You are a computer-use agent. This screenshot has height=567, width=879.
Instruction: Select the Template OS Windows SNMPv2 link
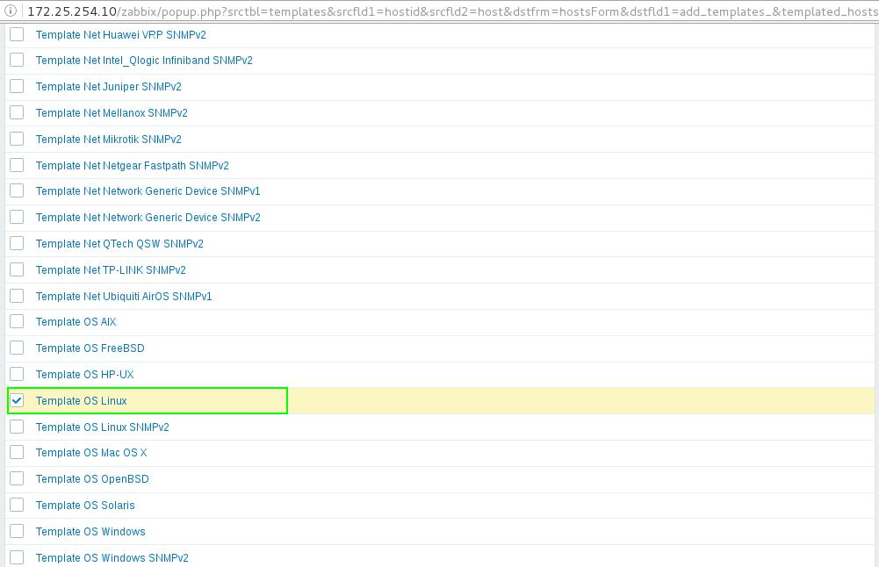[x=112, y=558]
